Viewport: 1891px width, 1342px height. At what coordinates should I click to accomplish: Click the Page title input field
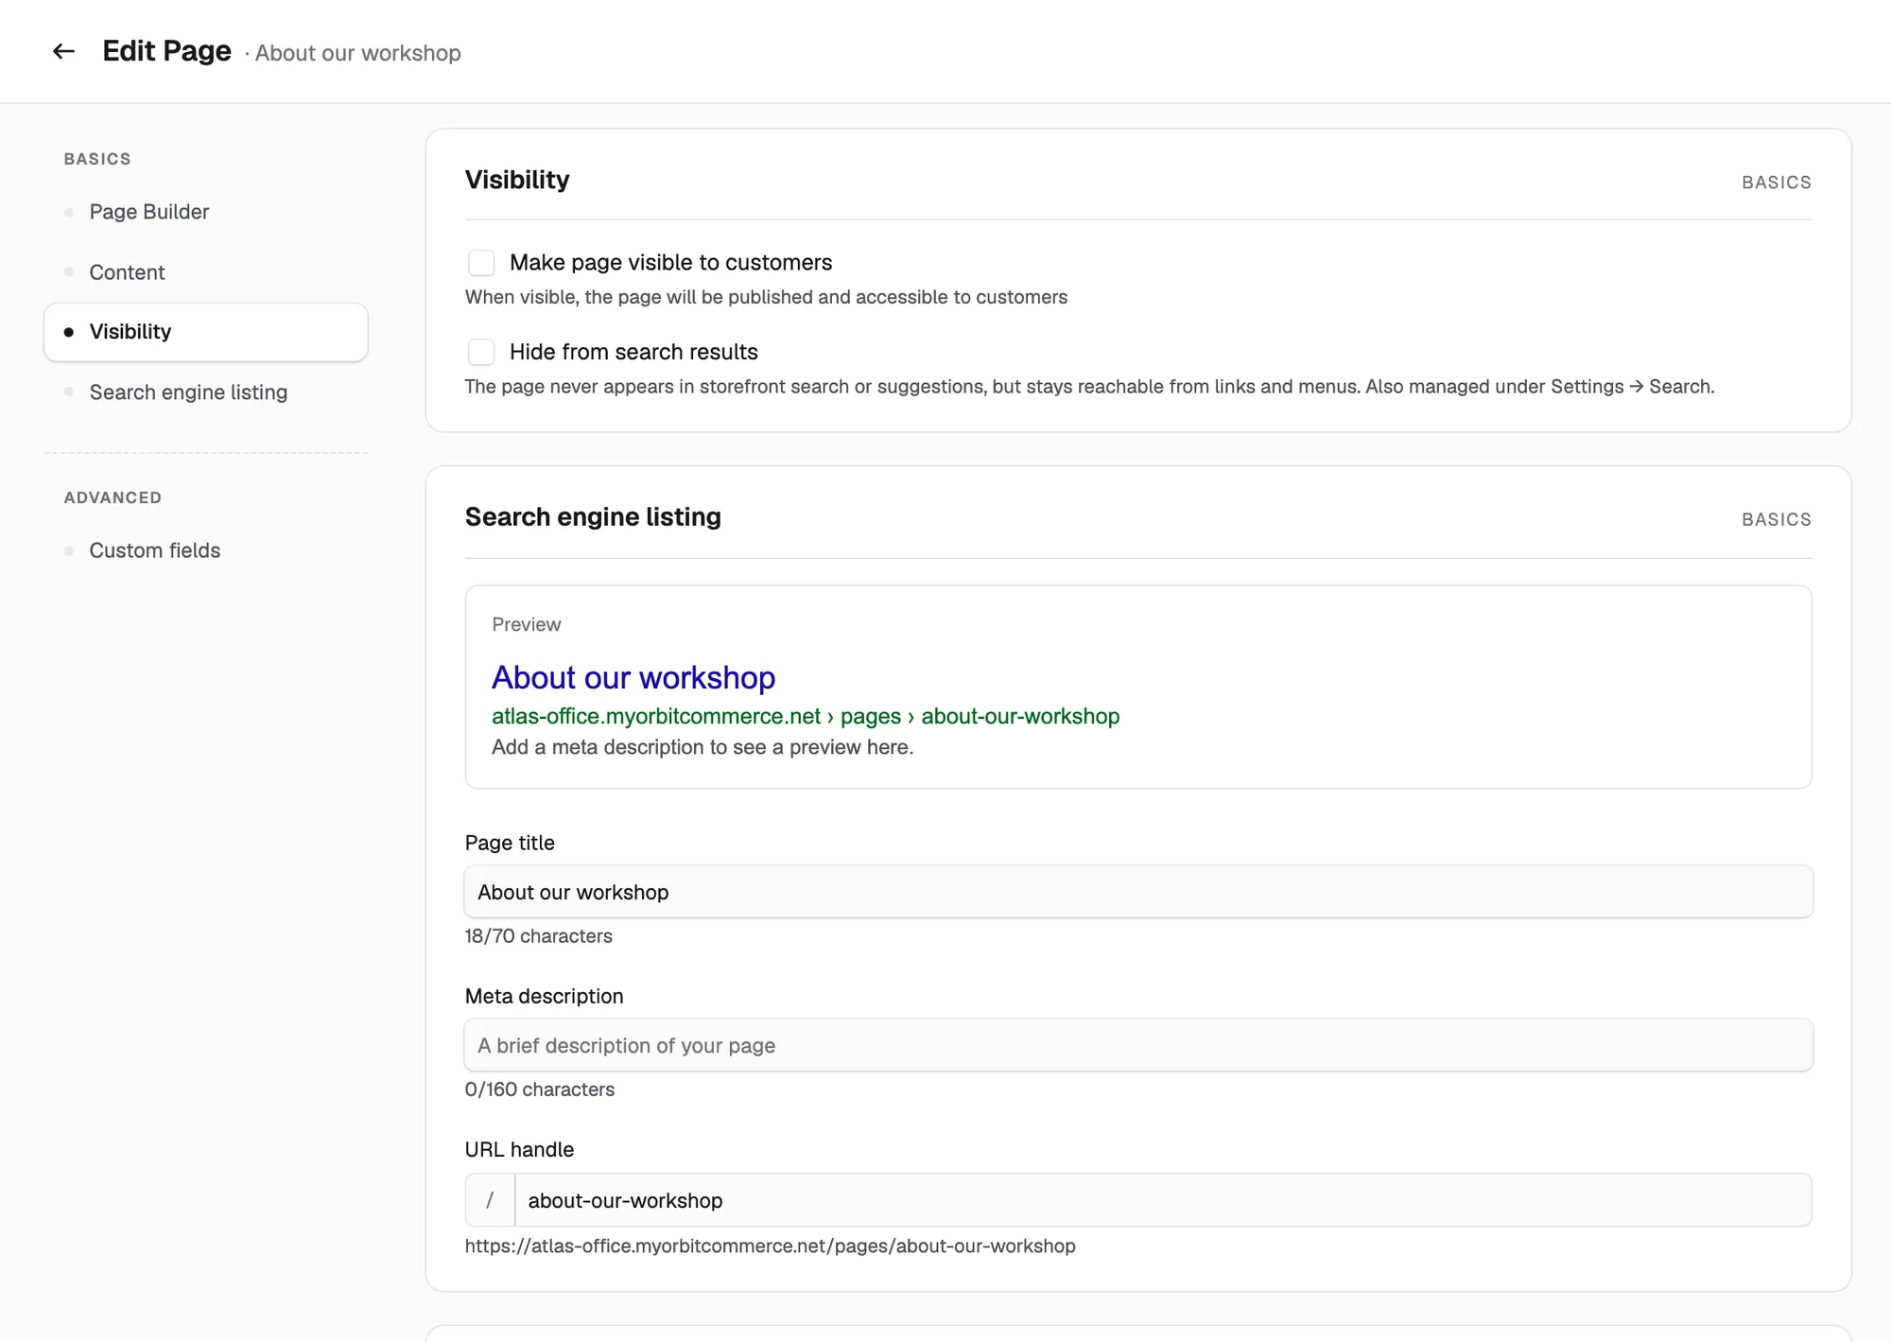1138,892
